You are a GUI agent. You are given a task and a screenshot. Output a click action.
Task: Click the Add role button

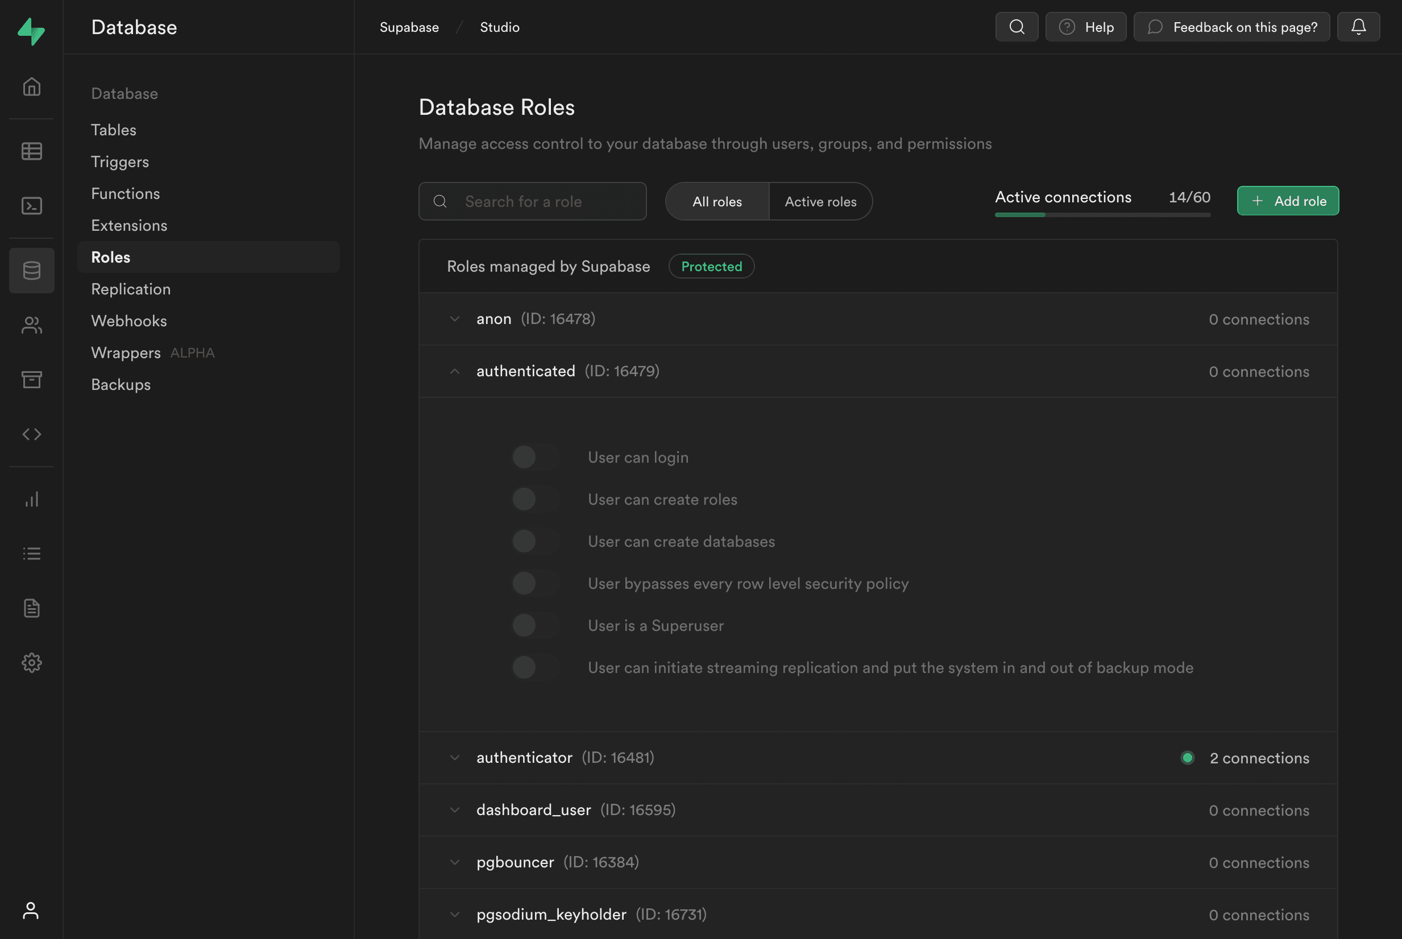coord(1288,201)
